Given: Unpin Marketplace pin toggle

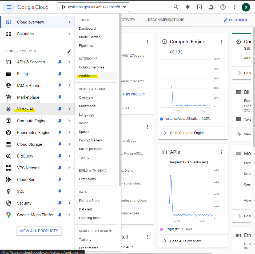Looking at the screenshot, I should (x=60, y=97).
